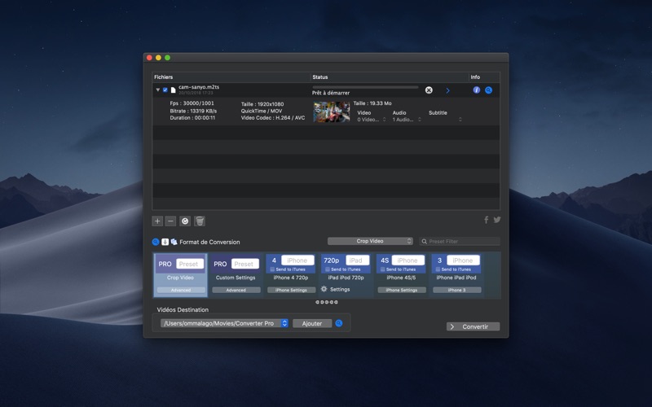Click the Fichiers column header
Image resolution: width=652 pixels, height=407 pixels.
pyautogui.click(x=164, y=77)
